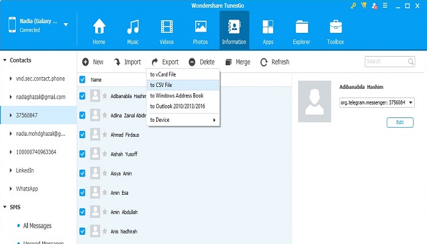Mark Aishah Yusoff with the star icon

point(105,153)
